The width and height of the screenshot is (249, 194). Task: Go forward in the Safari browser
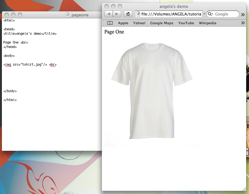point(117,14)
